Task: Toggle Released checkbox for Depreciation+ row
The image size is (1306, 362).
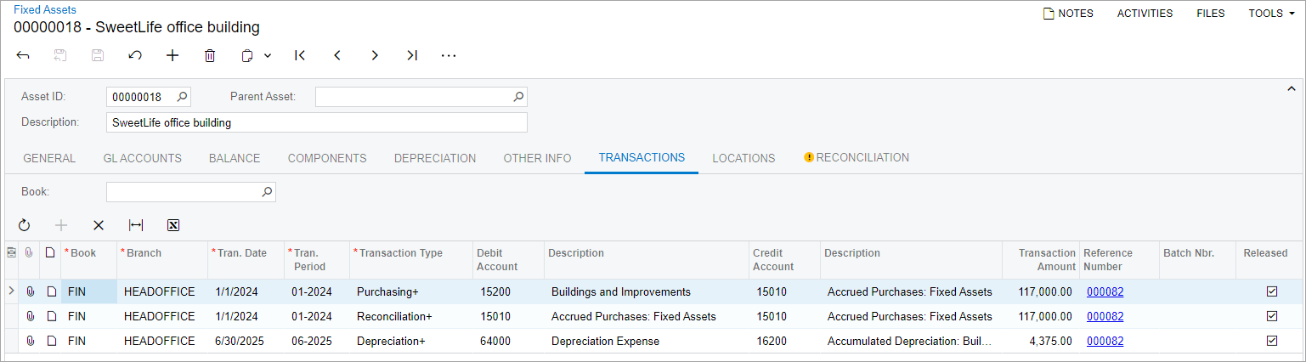Action: coord(1271,341)
